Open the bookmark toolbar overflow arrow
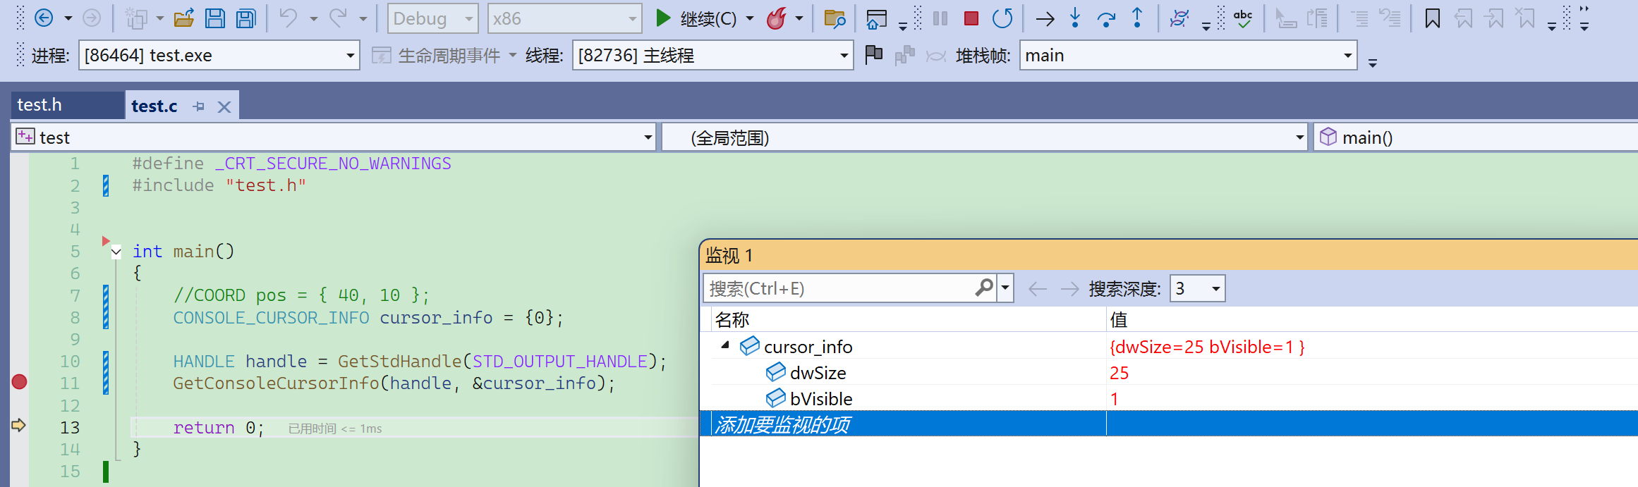 click(1551, 27)
